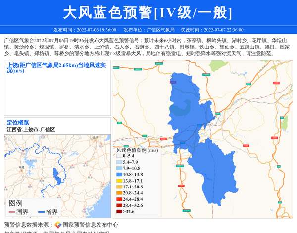
Task: Select the >32.6 dark red color swatch
Action: [x=119, y=212]
